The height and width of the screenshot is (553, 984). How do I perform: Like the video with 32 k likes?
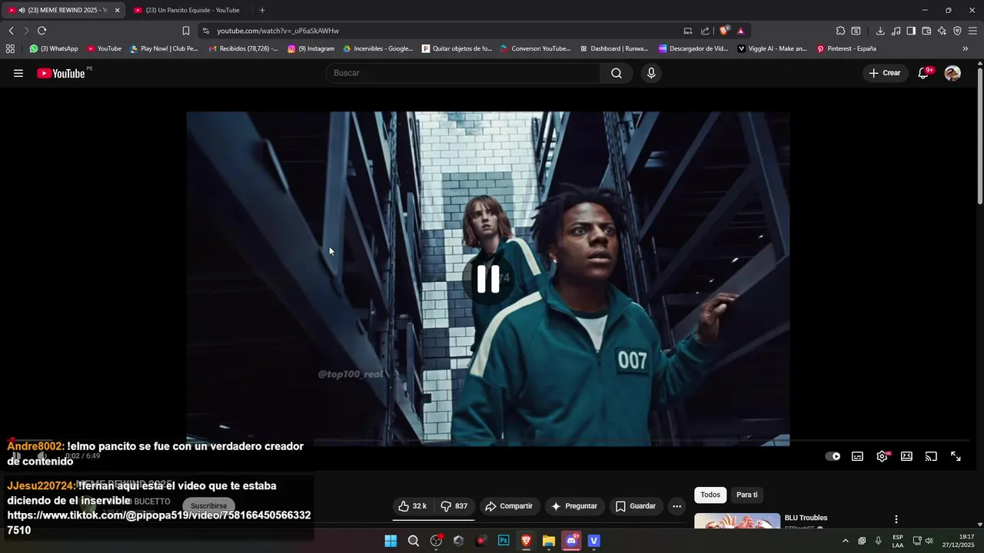coord(412,506)
